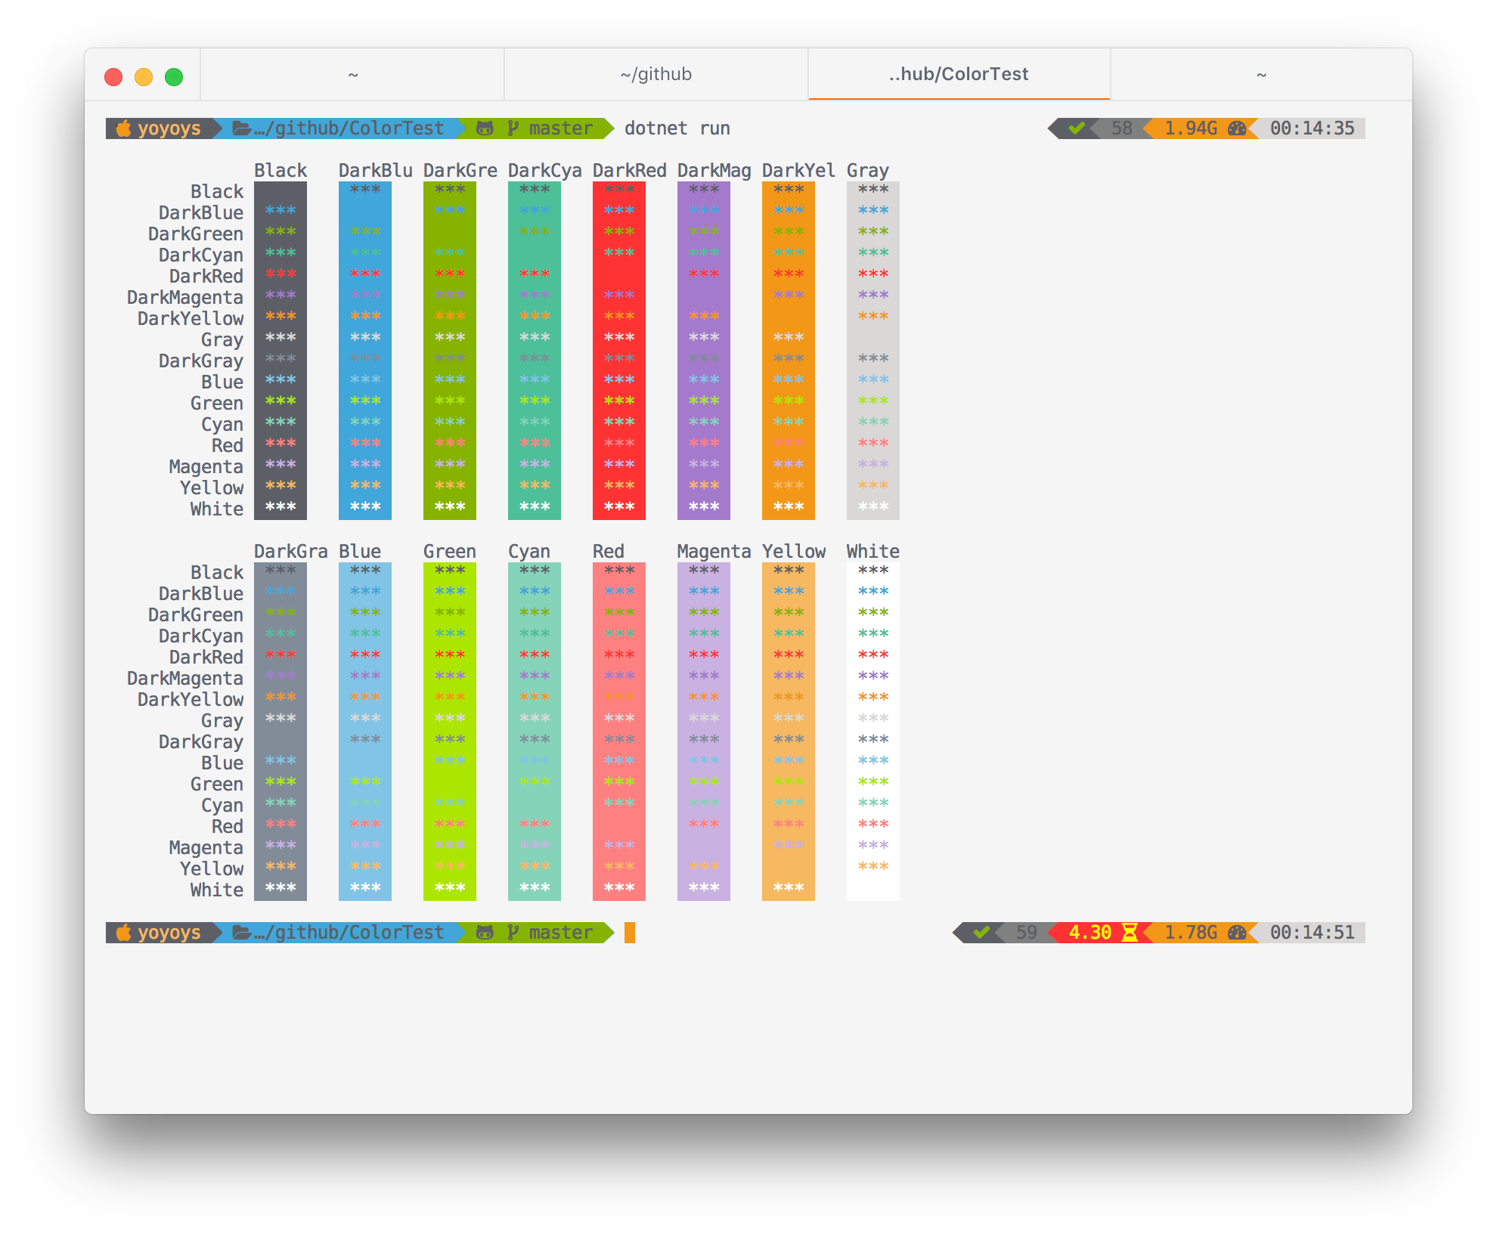This screenshot has height=1235, width=1497.
Task: Click the DarkMag purple background column
Action: [704, 350]
